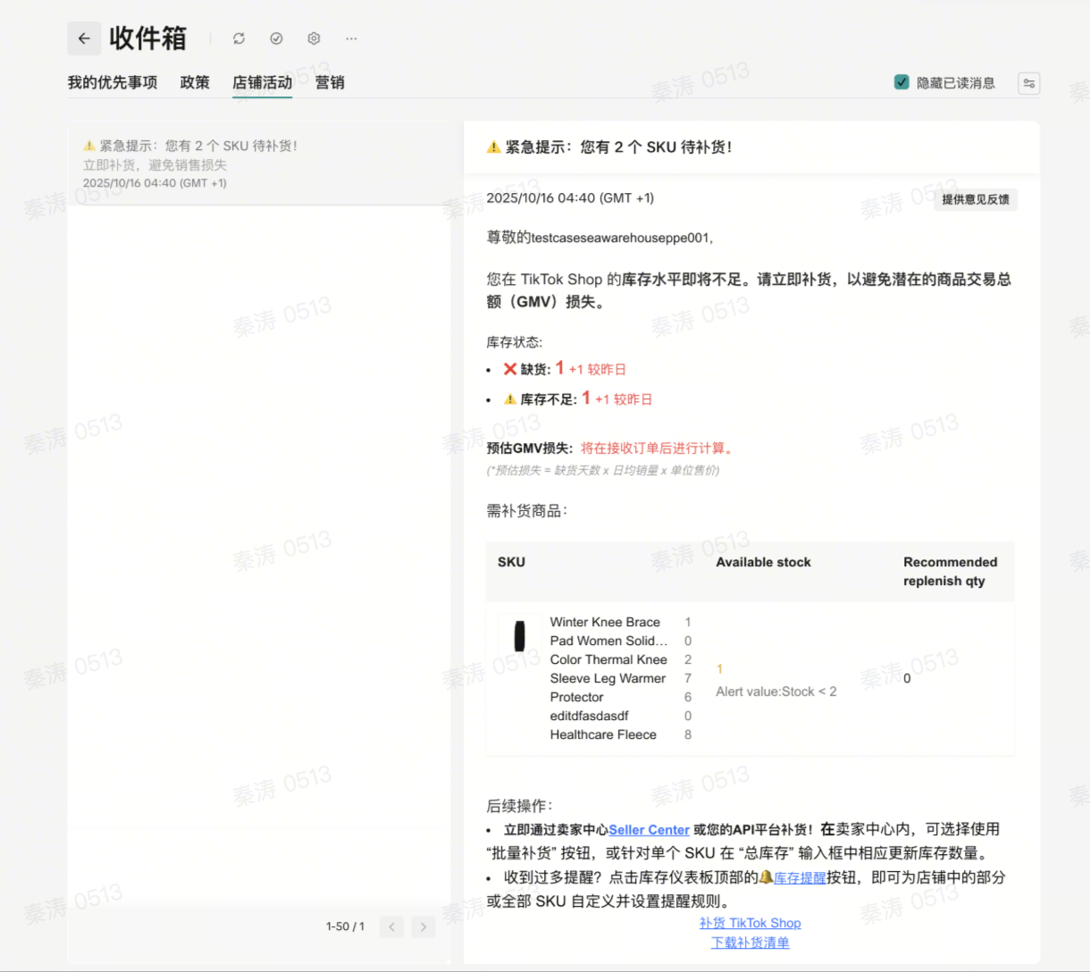1090x972 pixels.
Task: Click the 提供意见反馈 button
Action: [976, 199]
